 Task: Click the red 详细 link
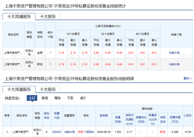click(x=80, y=132)
